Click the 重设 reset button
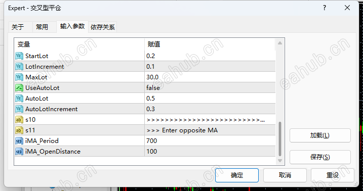Image resolution: width=363 pixels, height=191 pixels. coord(333,175)
